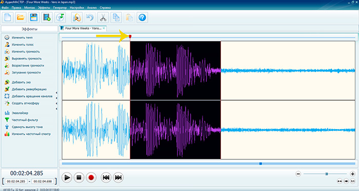Copy the selection with the toolbar copy icon

pyautogui.click(x=116, y=17)
